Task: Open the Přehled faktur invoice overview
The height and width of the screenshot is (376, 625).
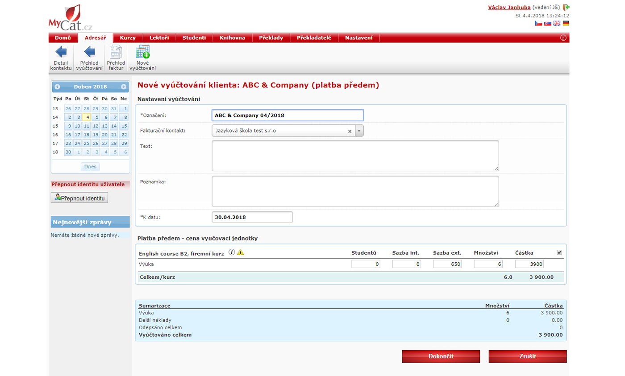Action: click(x=116, y=58)
